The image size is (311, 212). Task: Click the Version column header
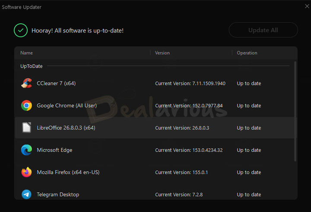162,53
